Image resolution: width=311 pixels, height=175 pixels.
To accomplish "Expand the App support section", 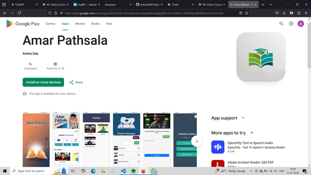I will click(x=228, y=118).
